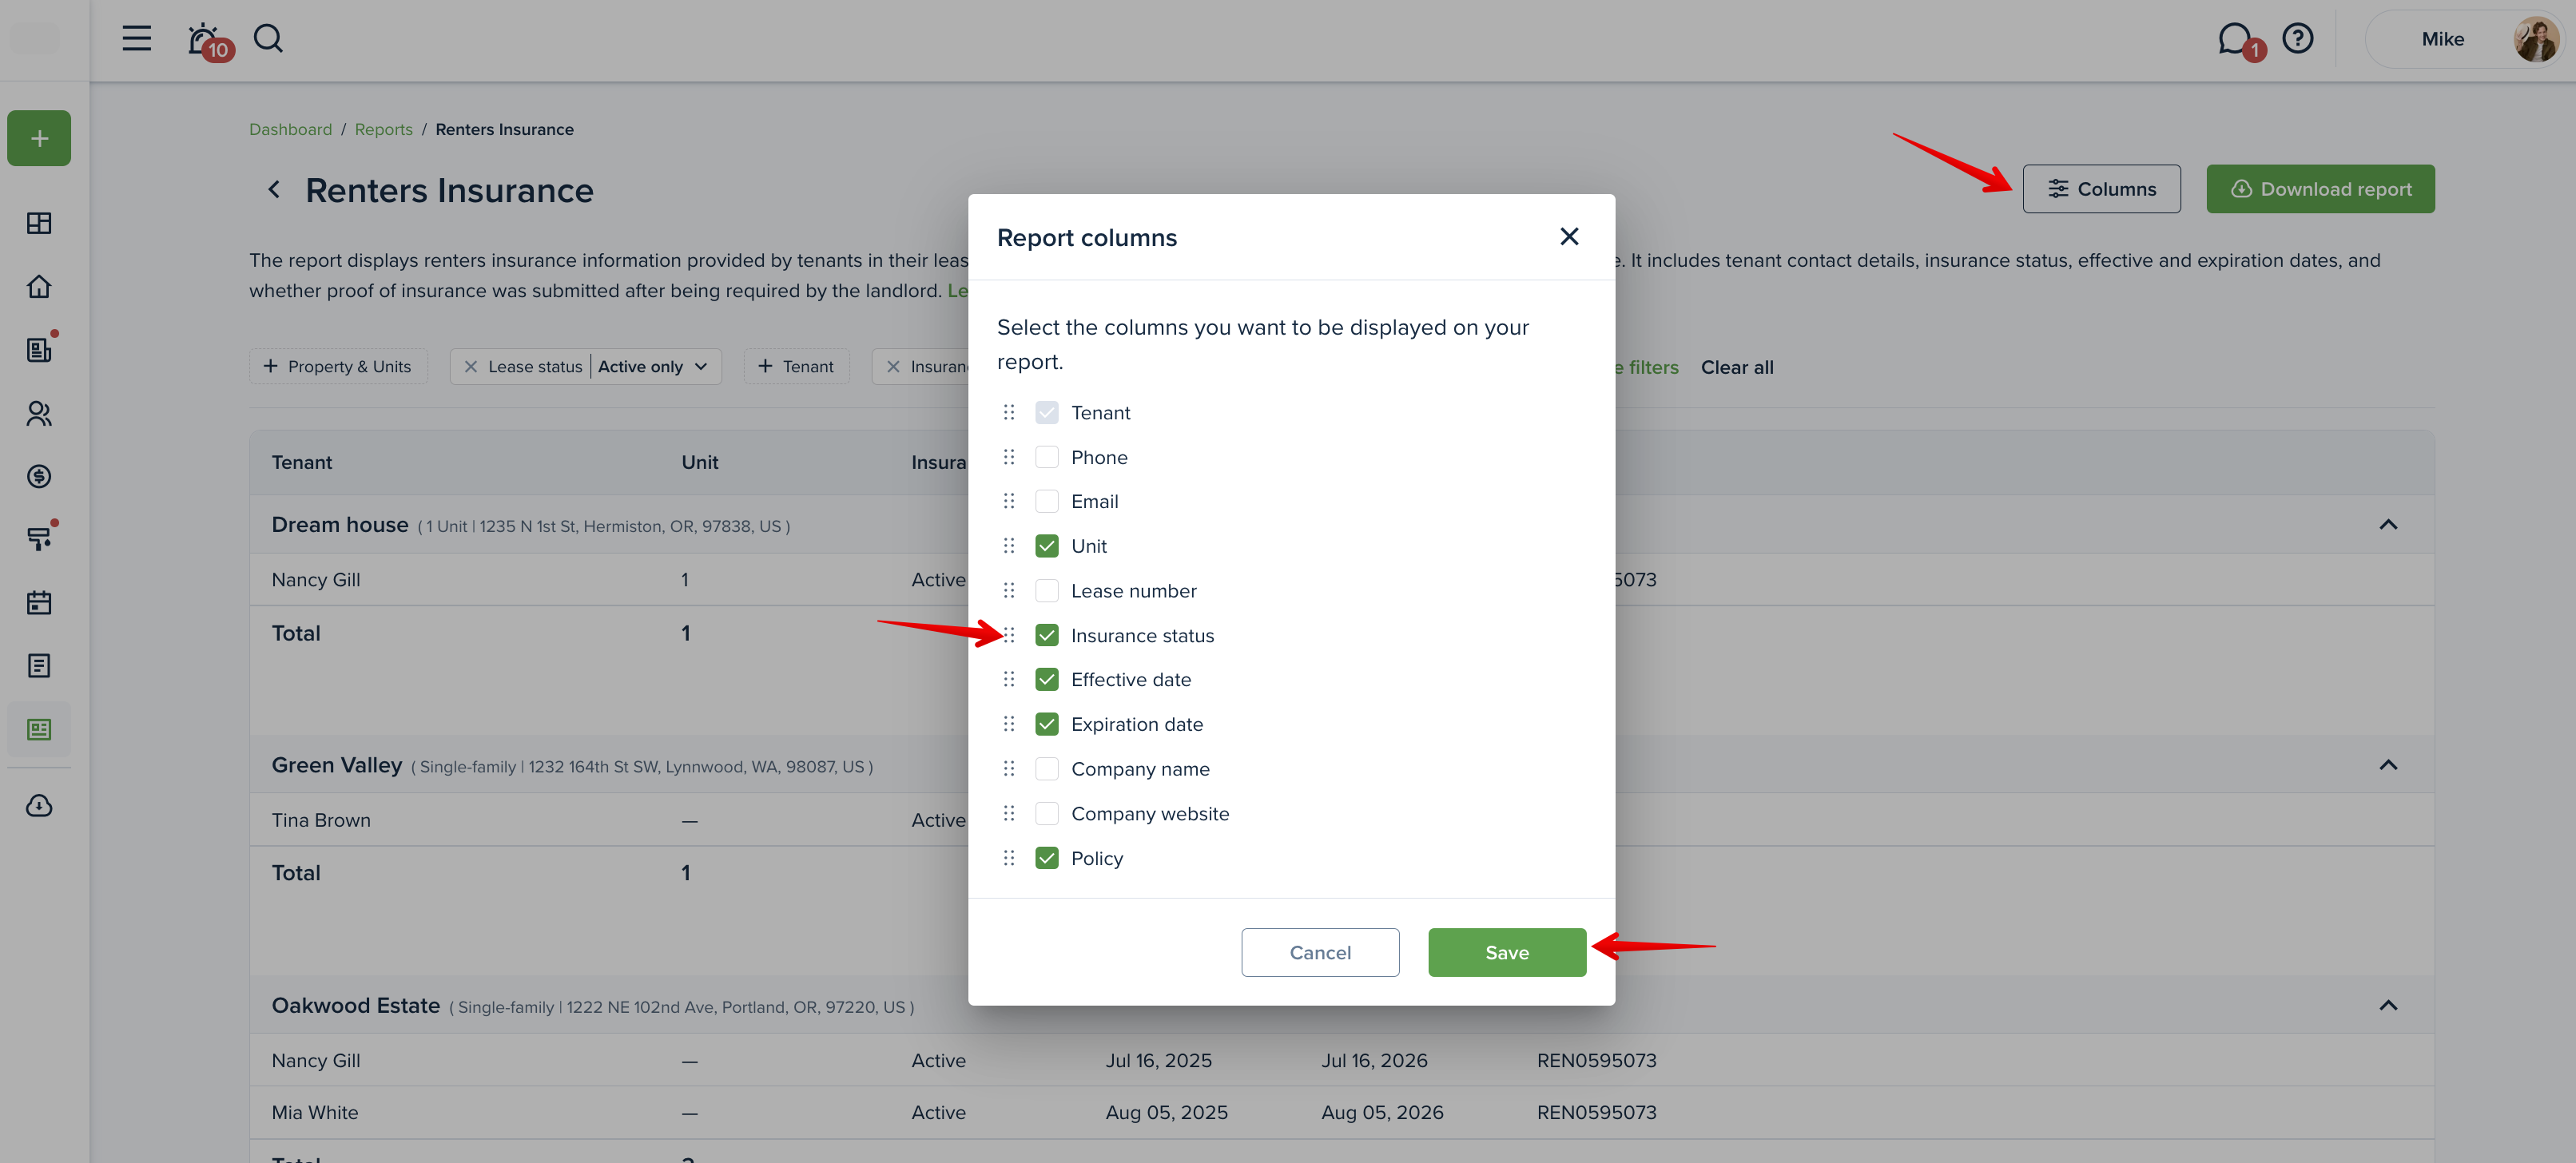Grab drag handle for Tenant column
Viewport: 2576px width, 1163px height.
tap(1009, 413)
